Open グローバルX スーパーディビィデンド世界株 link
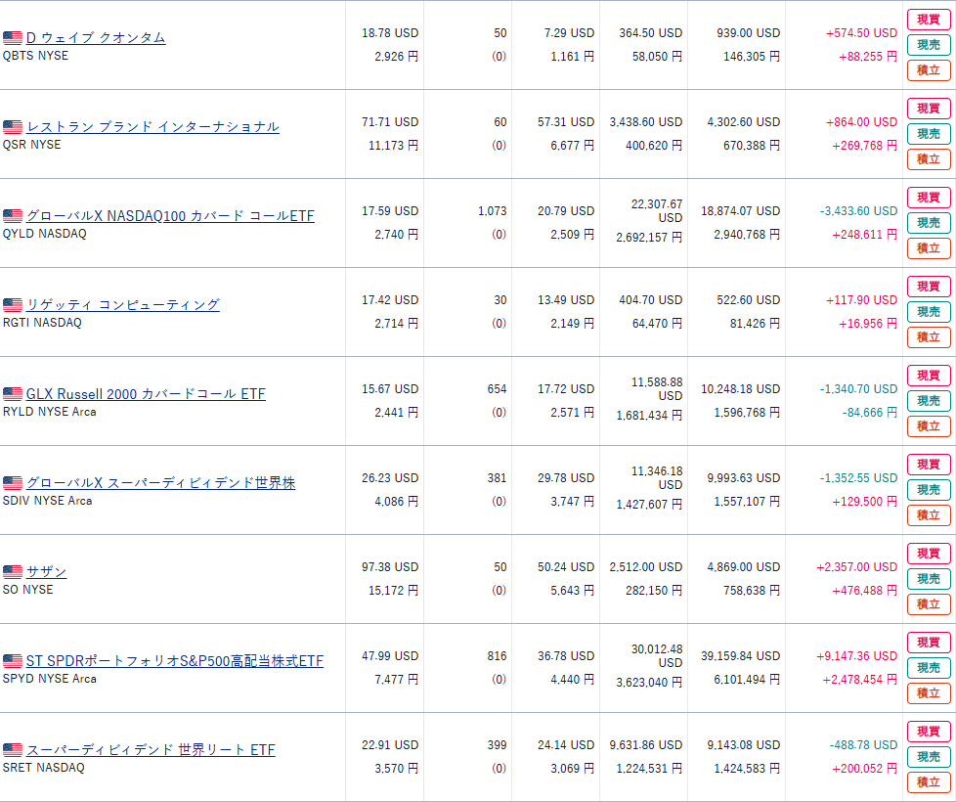Image resolution: width=956 pixels, height=802 pixels. coord(160,483)
